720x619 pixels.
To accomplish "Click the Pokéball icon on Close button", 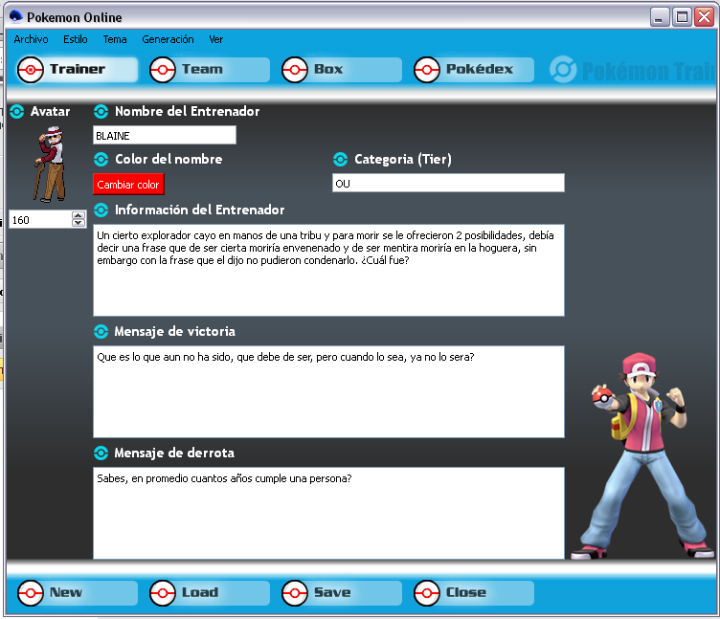I will (x=427, y=593).
